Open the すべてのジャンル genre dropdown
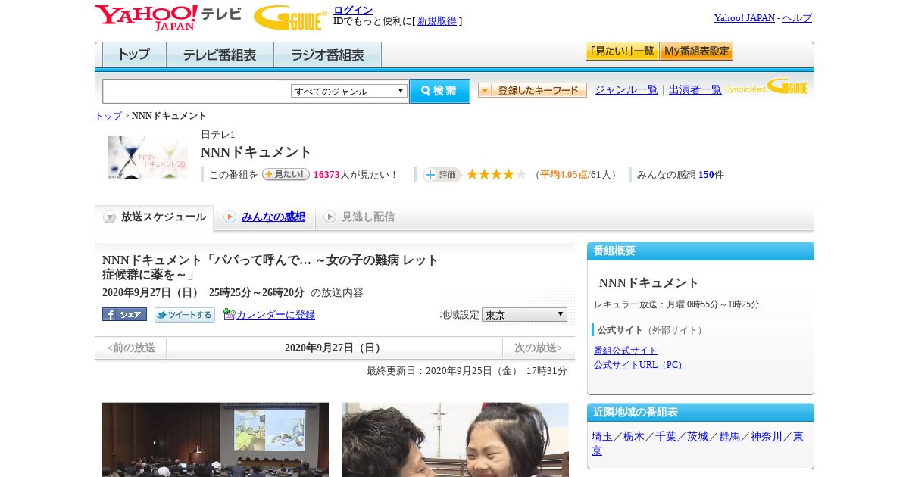 [x=349, y=91]
